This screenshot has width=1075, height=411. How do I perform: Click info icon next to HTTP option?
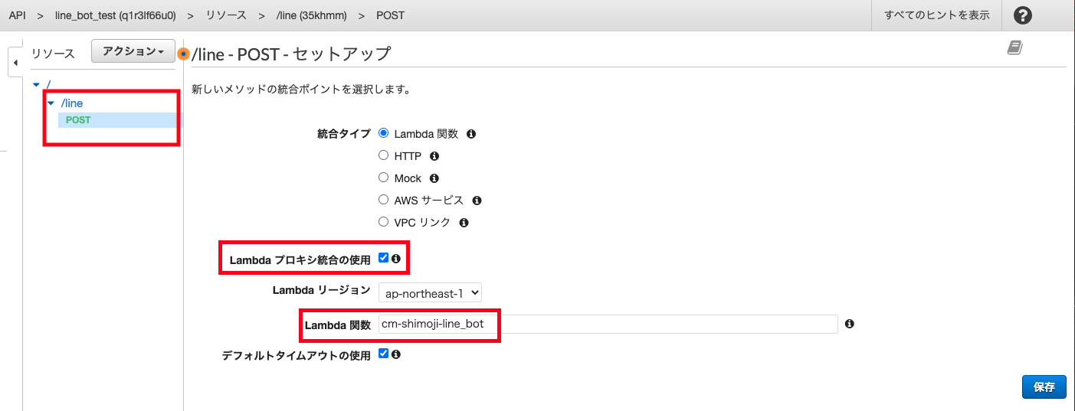click(x=434, y=156)
